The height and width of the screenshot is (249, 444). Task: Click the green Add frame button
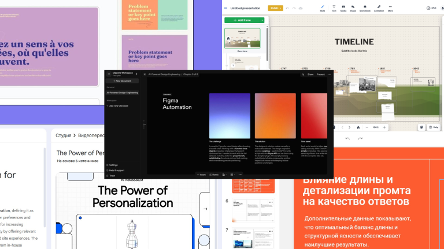(242, 20)
